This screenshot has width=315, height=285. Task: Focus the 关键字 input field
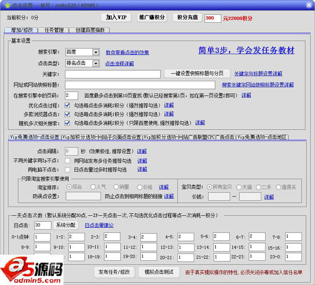pos(113,74)
